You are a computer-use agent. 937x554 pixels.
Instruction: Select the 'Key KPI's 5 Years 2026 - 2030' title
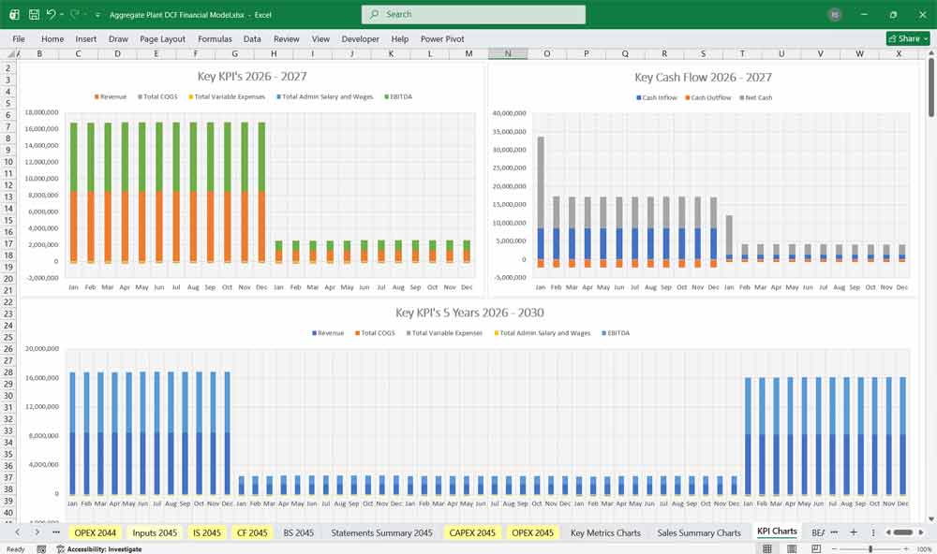[x=469, y=313]
